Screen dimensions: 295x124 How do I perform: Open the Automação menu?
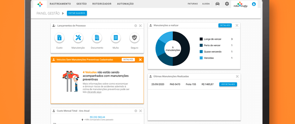tap(125, 4)
